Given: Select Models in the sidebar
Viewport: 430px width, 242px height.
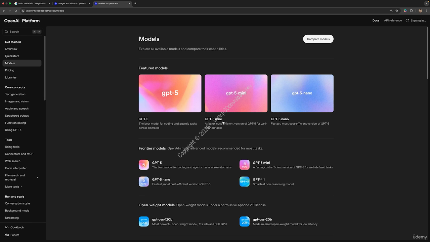Looking at the screenshot, I should pos(22,63).
